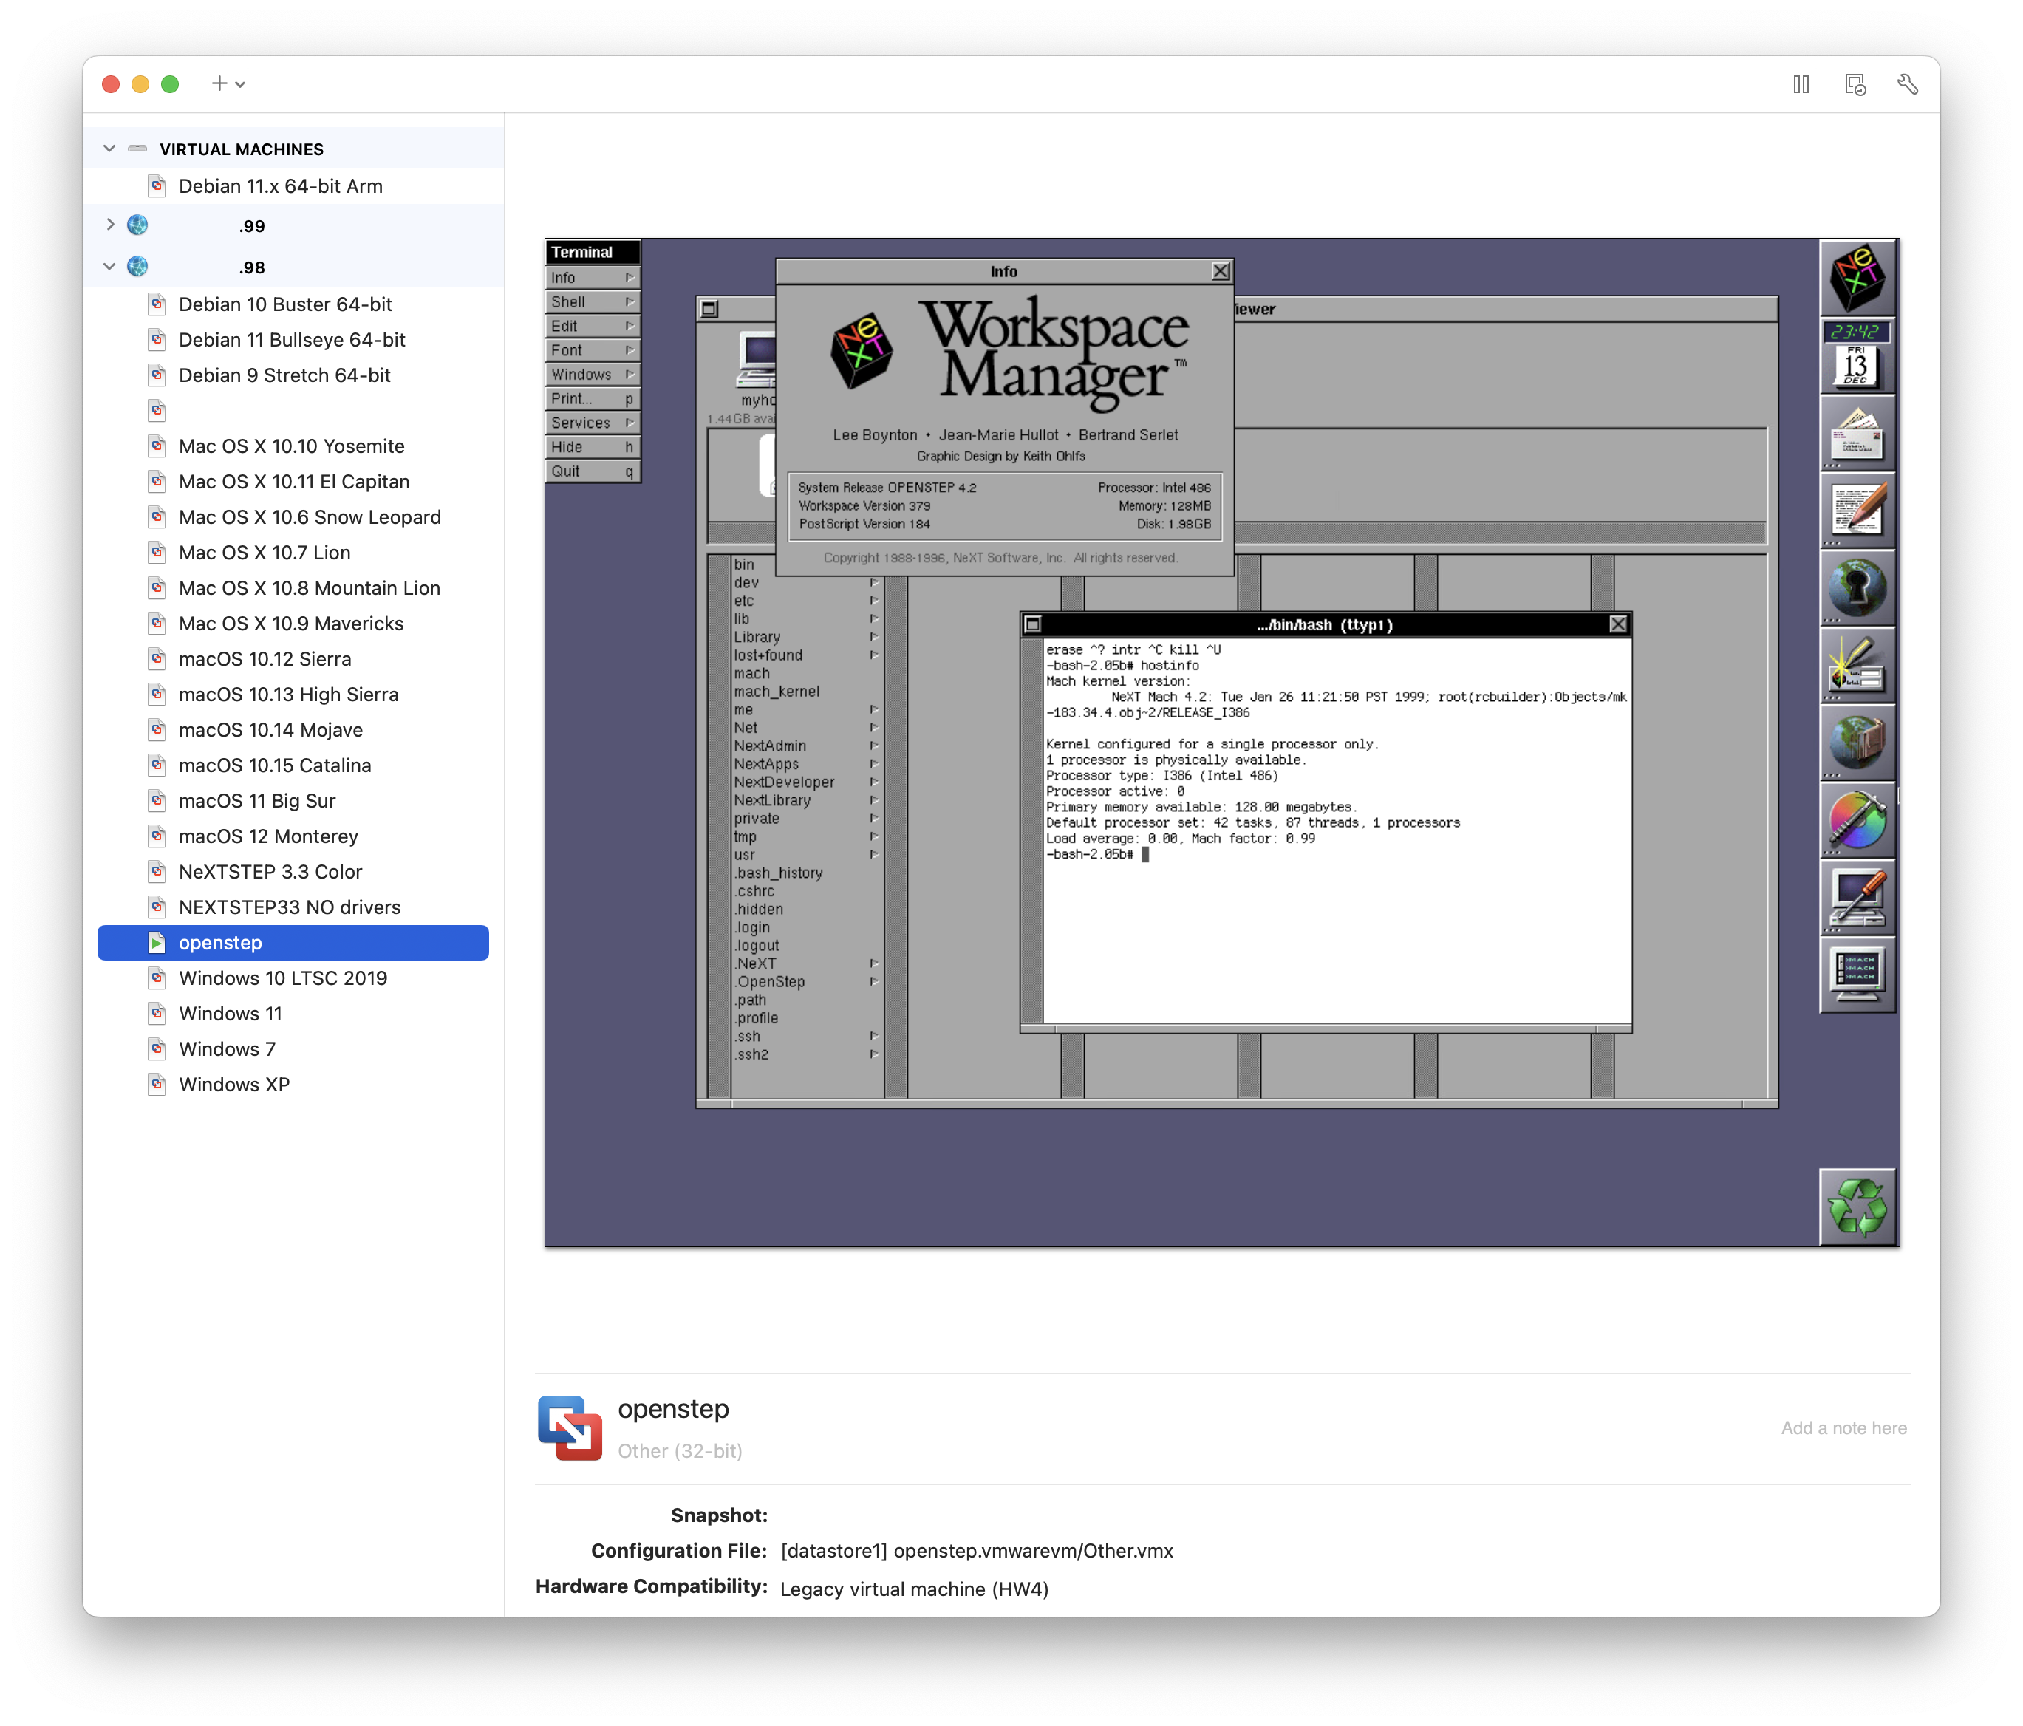This screenshot has width=2023, height=1726.
Task: Open the Shell menu item
Action: click(592, 301)
